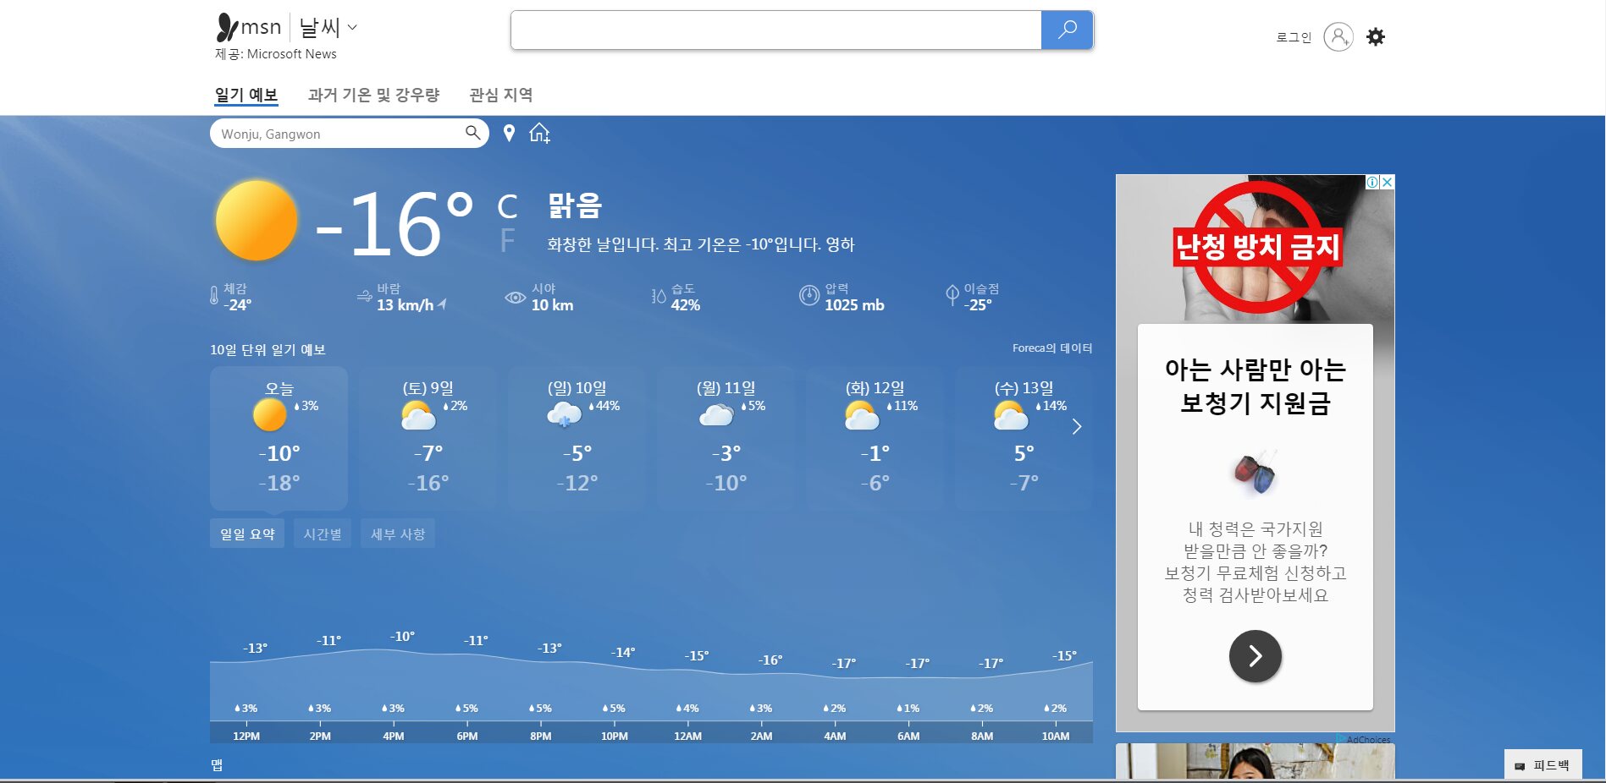Click the MSN butterfly logo
The width and height of the screenshot is (1606, 783).
(x=228, y=28)
